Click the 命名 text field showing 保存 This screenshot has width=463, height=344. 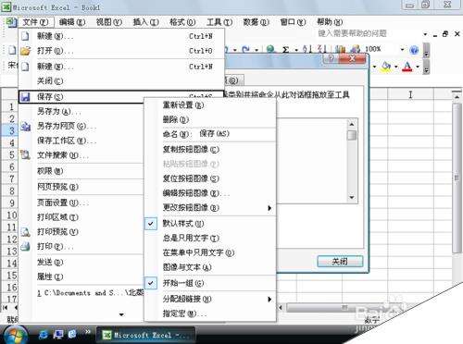coord(236,134)
